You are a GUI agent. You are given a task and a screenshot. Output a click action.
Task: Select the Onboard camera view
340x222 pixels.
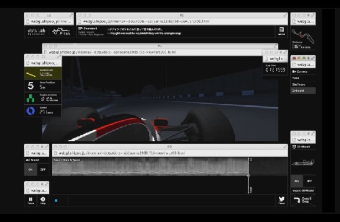click(x=303, y=91)
